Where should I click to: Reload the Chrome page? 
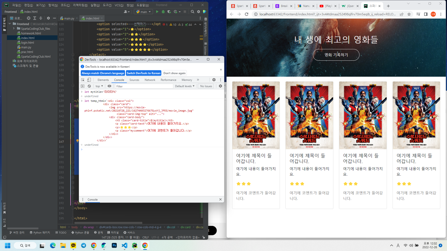pyautogui.click(x=247, y=14)
